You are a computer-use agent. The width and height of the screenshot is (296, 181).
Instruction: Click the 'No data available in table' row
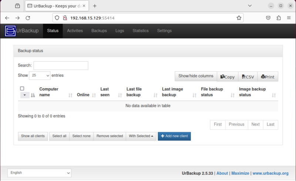(x=148, y=106)
